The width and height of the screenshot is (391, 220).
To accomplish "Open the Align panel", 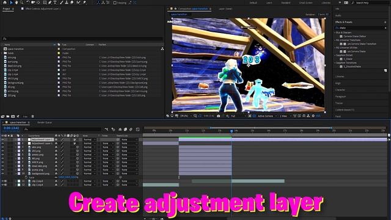I will pos(338,83).
